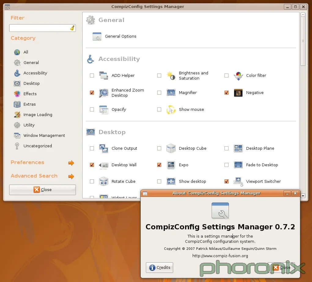Enable the Desktop Cube checkbox
This screenshot has width=312, height=282.
tap(159, 149)
